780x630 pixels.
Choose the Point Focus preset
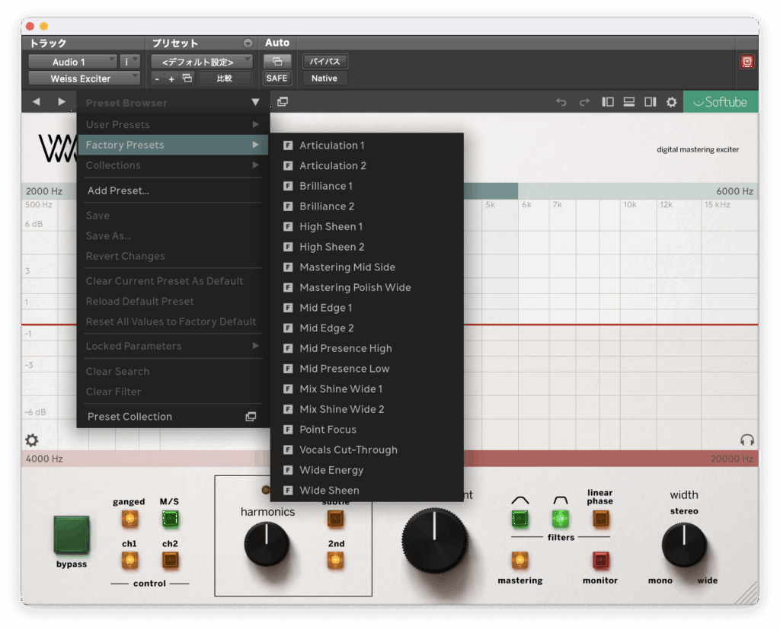(x=367, y=430)
